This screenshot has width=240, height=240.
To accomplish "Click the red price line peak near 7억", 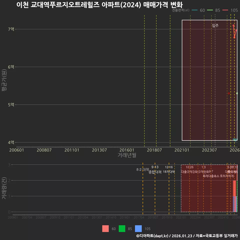I will click(x=233, y=25).
